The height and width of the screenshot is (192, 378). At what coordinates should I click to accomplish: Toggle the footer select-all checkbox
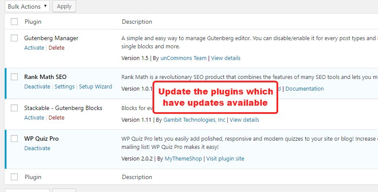point(14,177)
